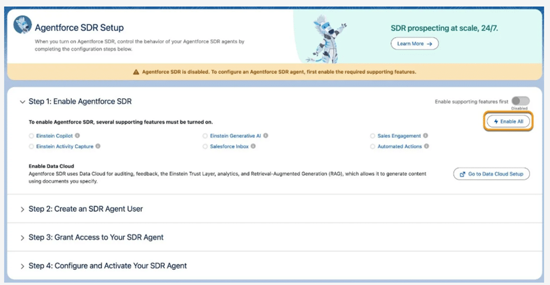
Task: Select the Einstein Activity Capture radio indicator
Action: (32, 146)
